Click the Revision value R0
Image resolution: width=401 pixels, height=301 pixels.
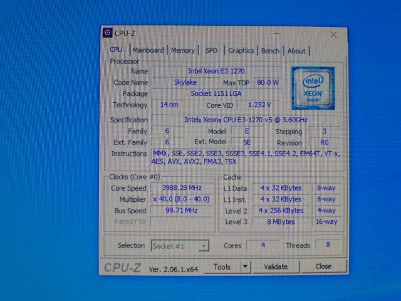click(x=325, y=142)
